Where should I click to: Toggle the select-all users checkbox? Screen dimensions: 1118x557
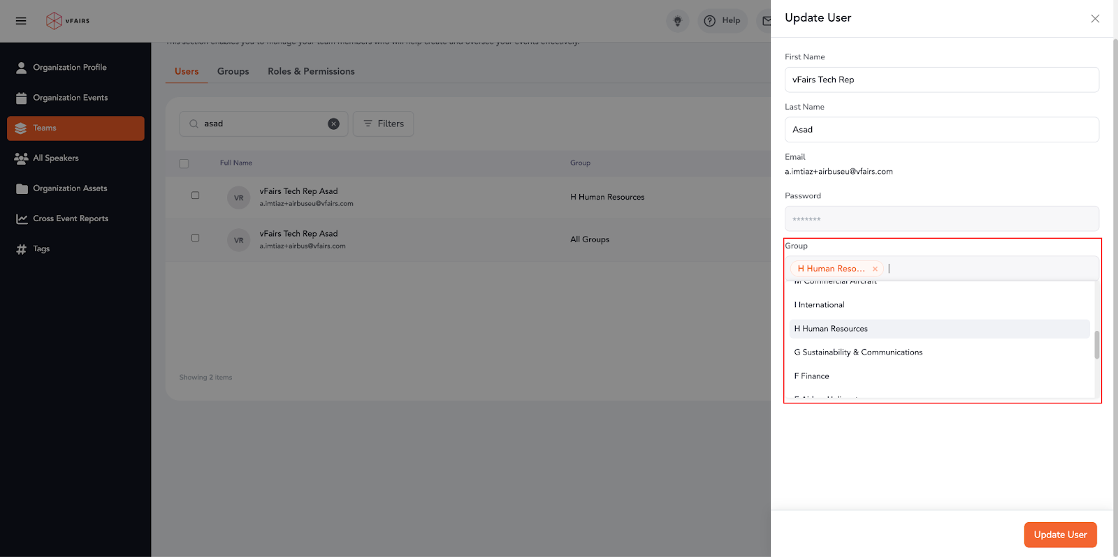184,163
